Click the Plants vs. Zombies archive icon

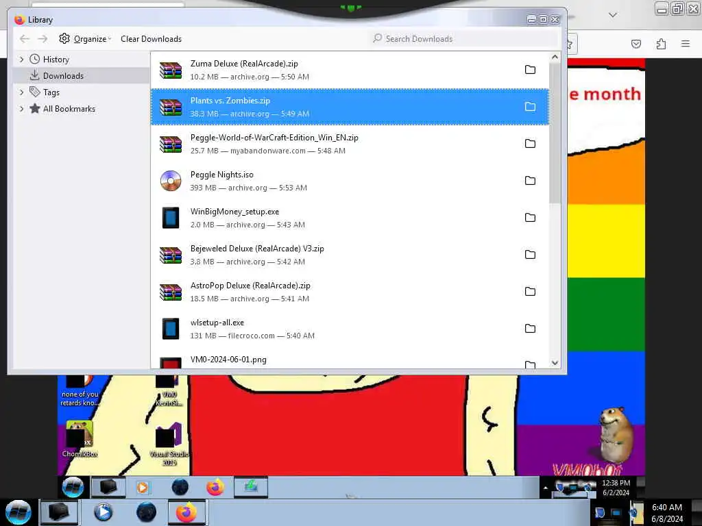click(x=171, y=108)
